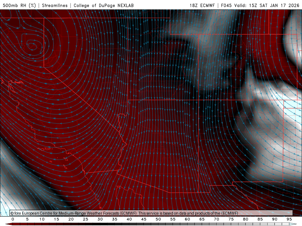302x226 pixels.
Task: Click 'Valid: 15Z SAT JAN 17 2026' text
Action: coord(267,5)
